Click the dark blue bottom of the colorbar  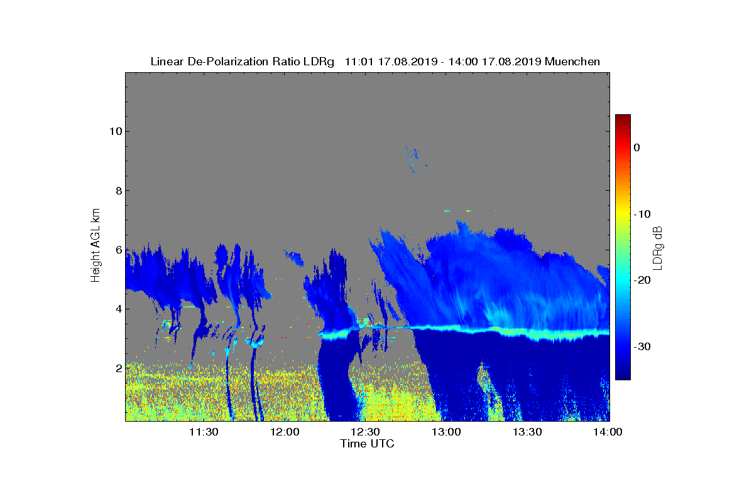[x=623, y=375]
